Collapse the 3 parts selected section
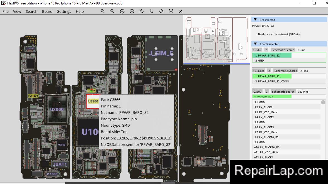Screen dimensions: 328x184 (x=255, y=44)
